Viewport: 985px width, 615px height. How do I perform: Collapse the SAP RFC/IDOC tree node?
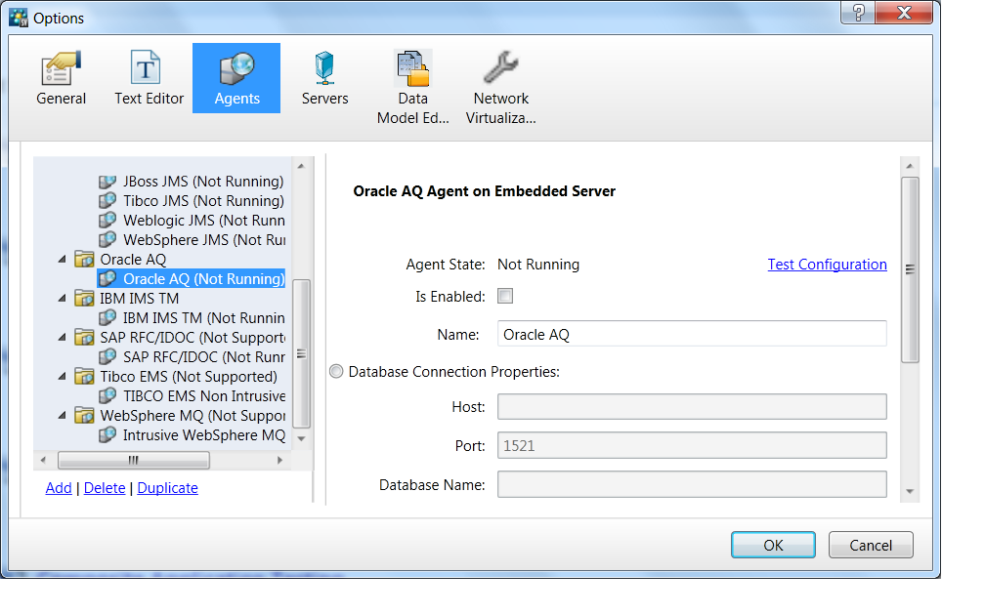[x=64, y=338]
